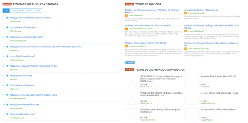Screen dimensions: 248x123
Task: Click product title Mesa de oficina office roble y blanco
Action: tap(218, 109)
